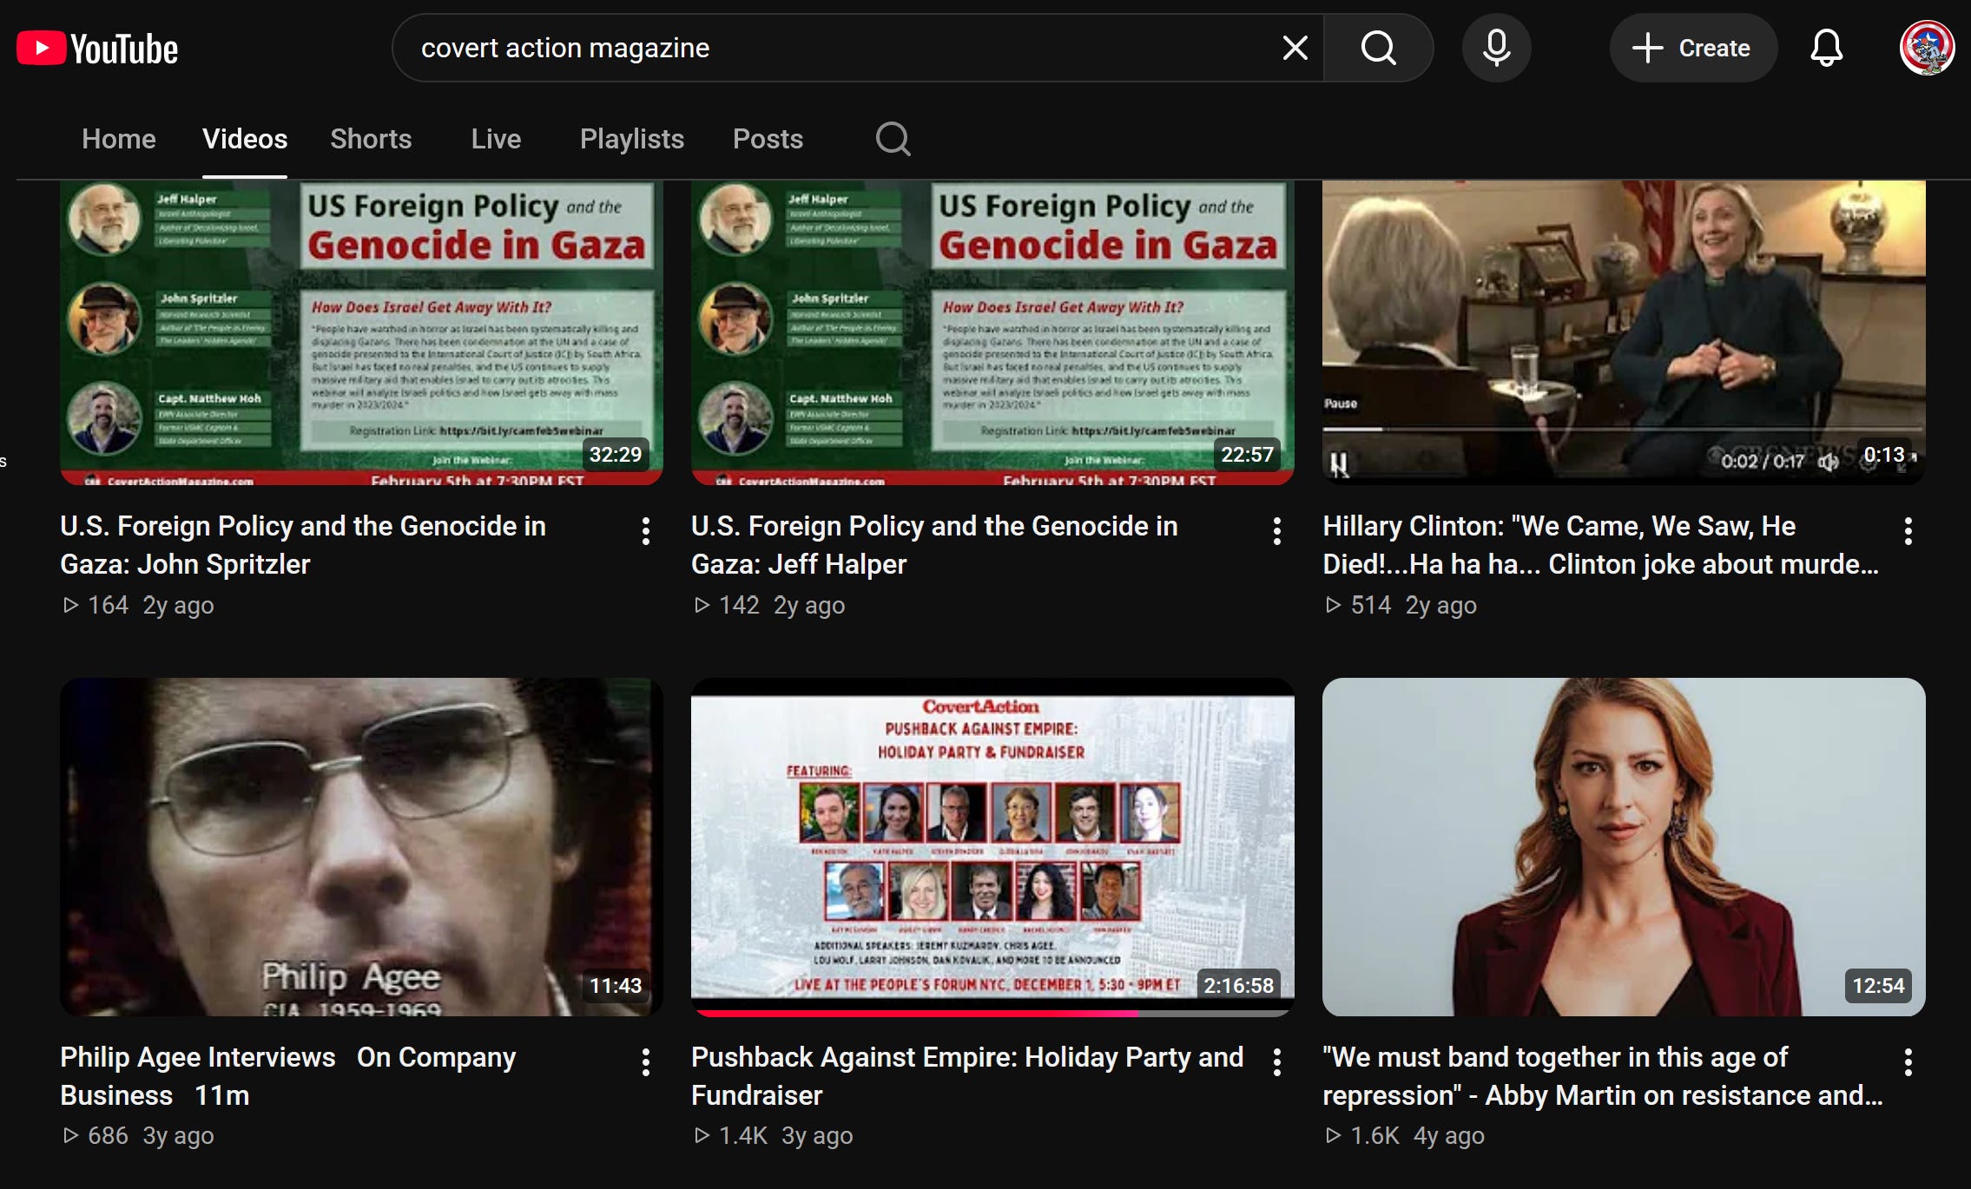Click the '686 3y ago' view count line

click(138, 1135)
